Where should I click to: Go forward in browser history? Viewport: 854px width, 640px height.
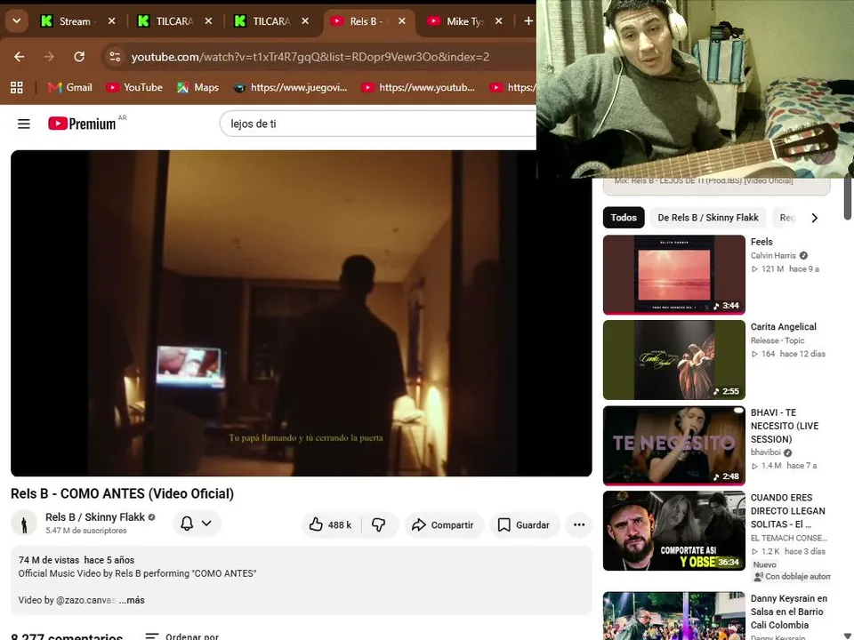pos(49,57)
